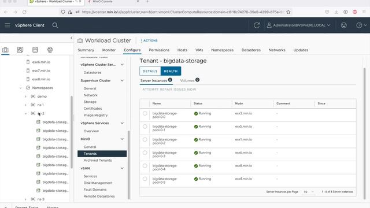Expand the ns-1 namespace

point(25,105)
